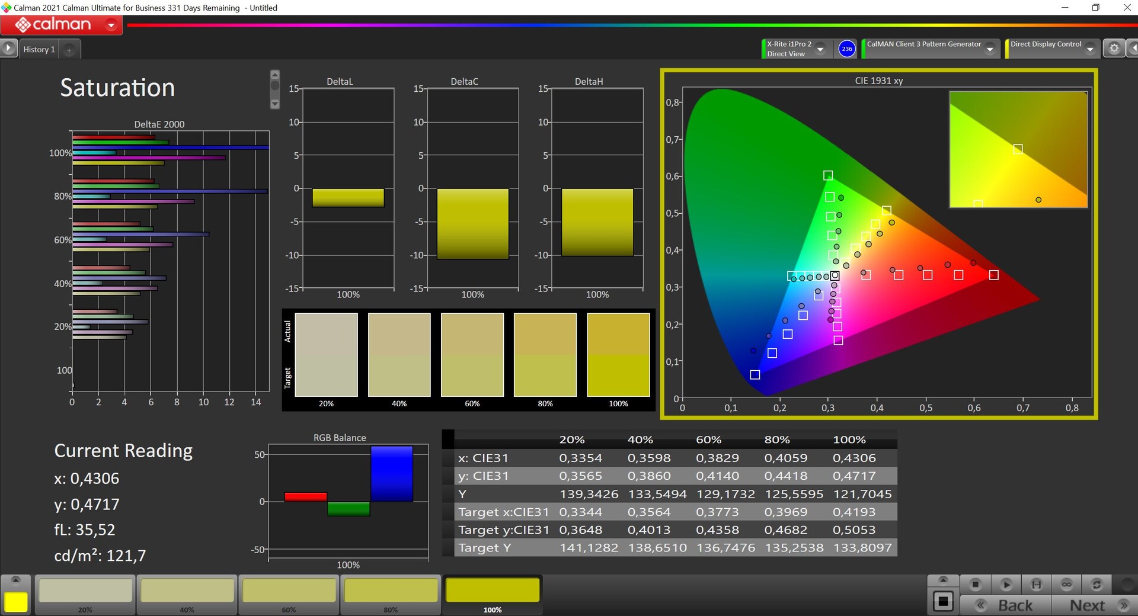Click the continuous read infinity icon
The image size is (1138, 616).
pos(1066,585)
